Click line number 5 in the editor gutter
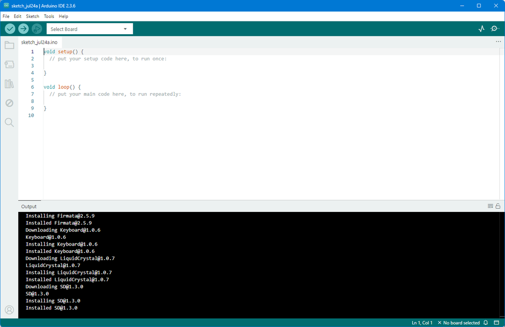Viewport: 505px width, 327px height. click(x=32, y=79)
